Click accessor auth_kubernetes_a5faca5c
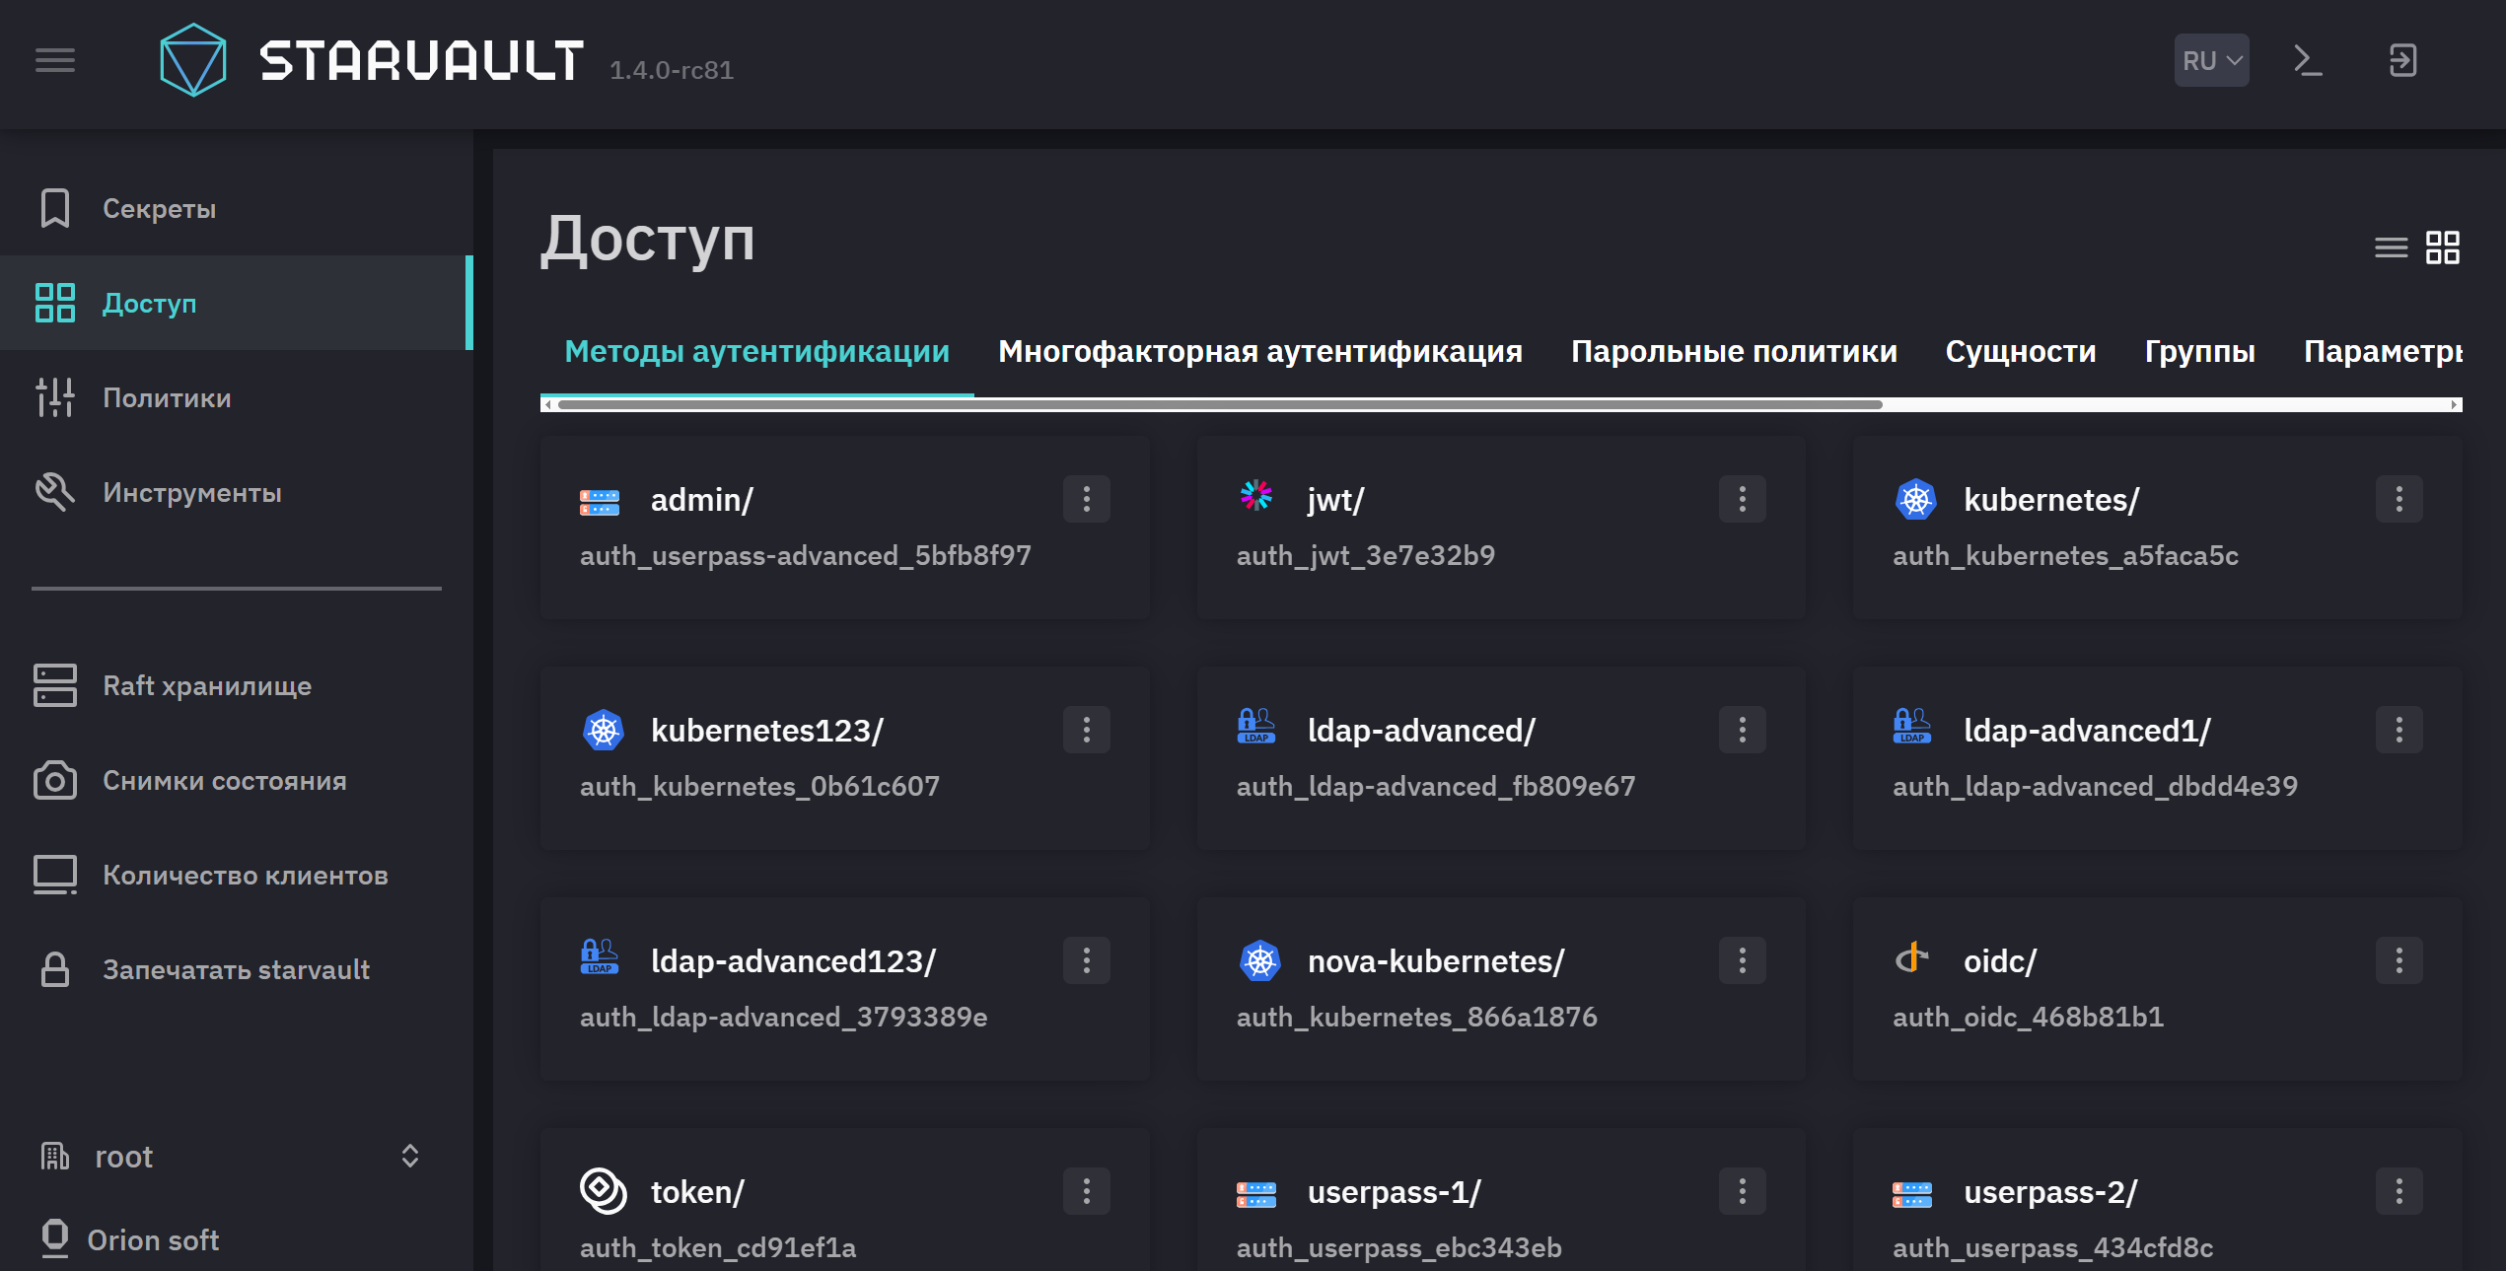 point(2065,555)
